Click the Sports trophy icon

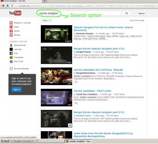(x=11, y=31)
